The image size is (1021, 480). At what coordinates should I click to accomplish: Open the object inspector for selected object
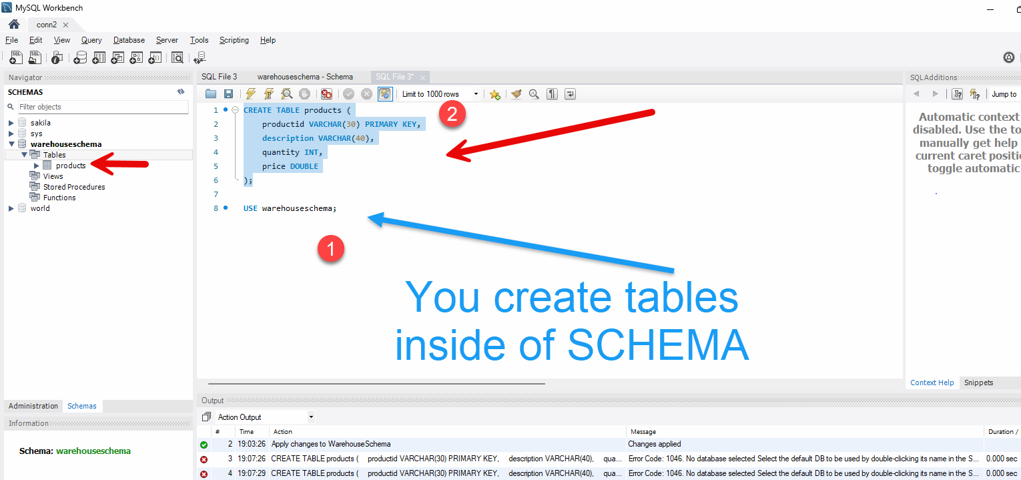tap(57, 57)
